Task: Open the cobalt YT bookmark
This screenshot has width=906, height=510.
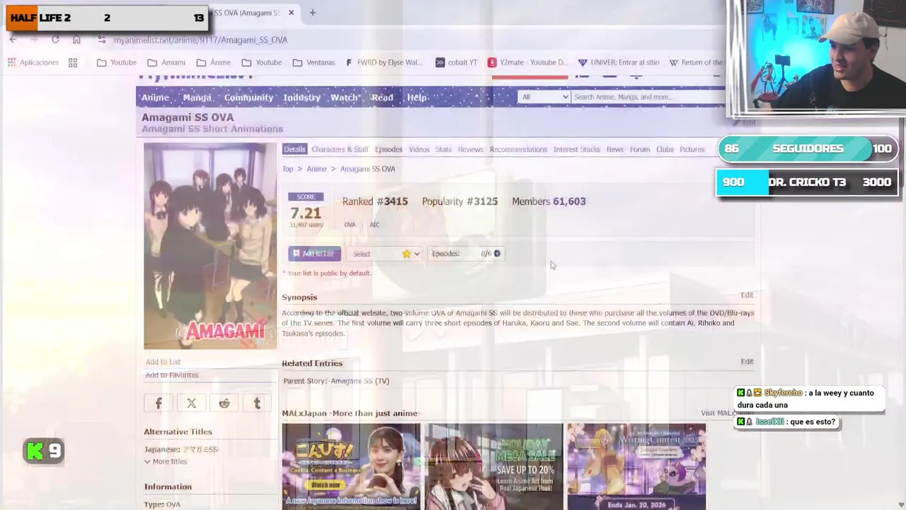Action: 456,62
